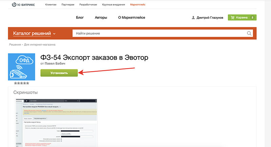The height and width of the screenshot is (147, 271).
Task: Click the Установить button
Action: [x=59, y=73]
